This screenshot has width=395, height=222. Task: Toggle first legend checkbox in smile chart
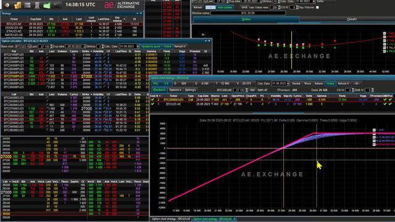click(x=385, y=33)
